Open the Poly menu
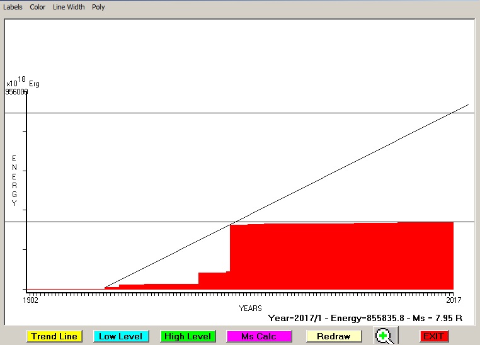This screenshot has height=345, width=480. coord(98,7)
